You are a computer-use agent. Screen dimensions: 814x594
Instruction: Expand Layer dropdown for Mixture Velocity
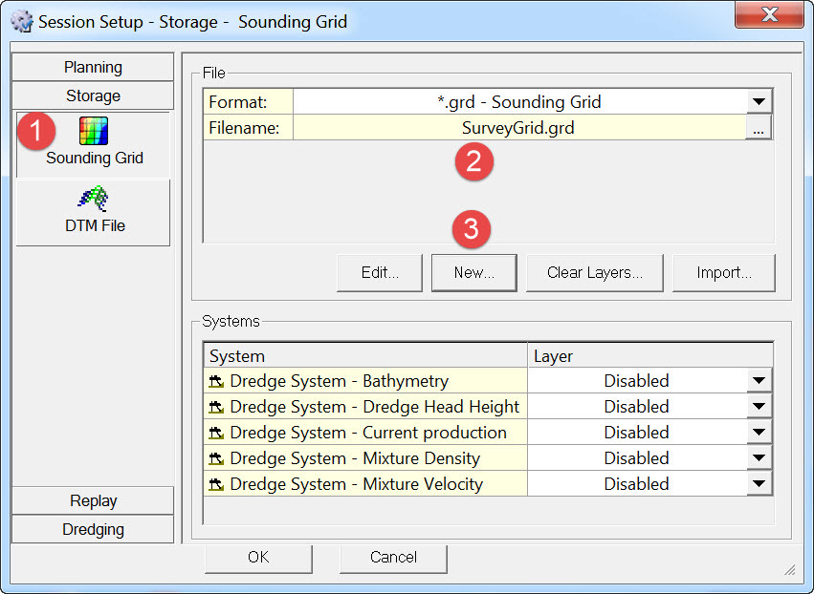(x=759, y=484)
